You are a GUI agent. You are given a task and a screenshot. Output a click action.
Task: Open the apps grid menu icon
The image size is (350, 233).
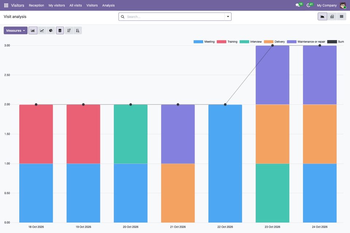(6, 5)
